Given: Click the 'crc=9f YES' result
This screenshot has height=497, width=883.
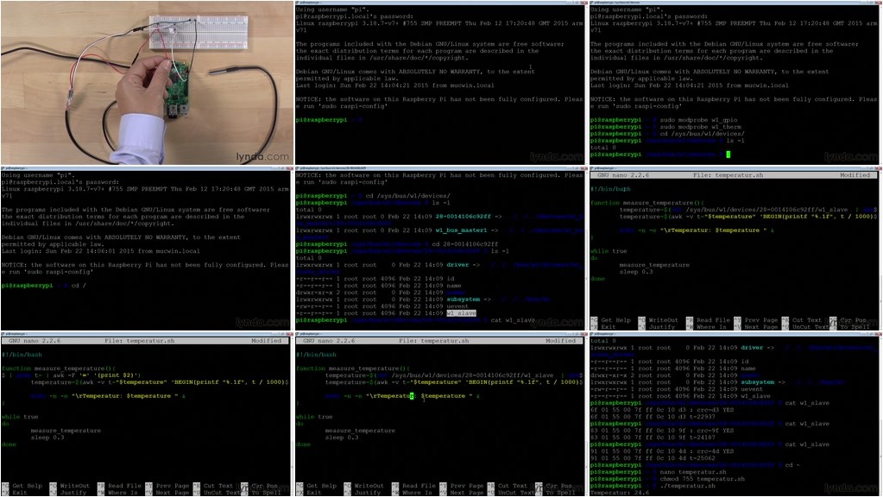Looking at the screenshot, I should 714,431.
